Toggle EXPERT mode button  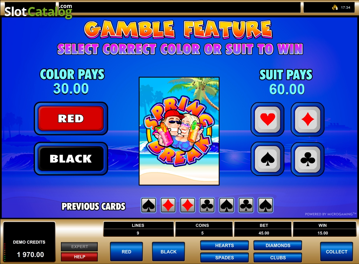tap(80, 247)
